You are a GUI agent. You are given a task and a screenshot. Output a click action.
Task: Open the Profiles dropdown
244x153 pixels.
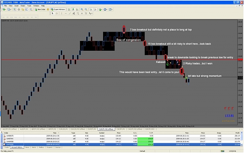(x=9, y=9)
